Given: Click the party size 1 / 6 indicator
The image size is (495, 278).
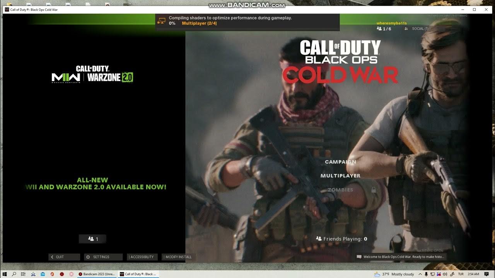Looking at the screenshot, I should 384,29.
